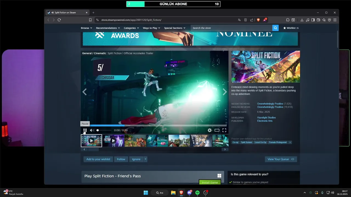Expand the Ways to Play menu
This screenshot has width=351, height=197.
(x=152, y=28)
